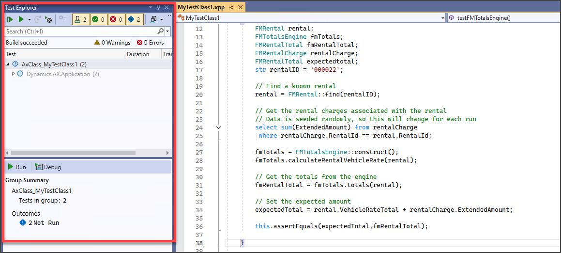Click the Build succeeded status text

tap(27, 43)
